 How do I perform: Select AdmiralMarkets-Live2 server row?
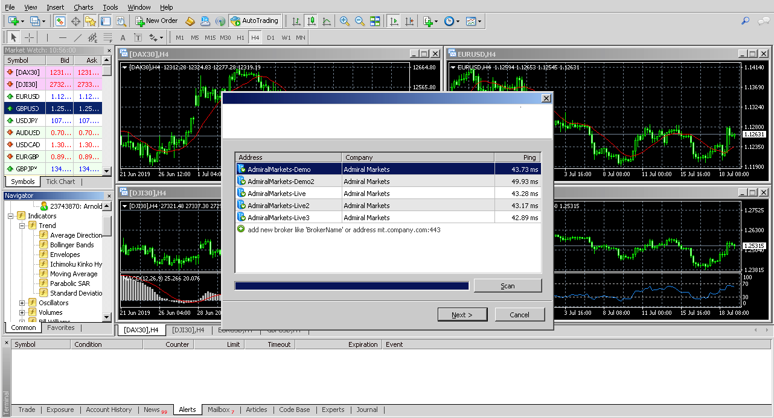[x=388, y=206]
